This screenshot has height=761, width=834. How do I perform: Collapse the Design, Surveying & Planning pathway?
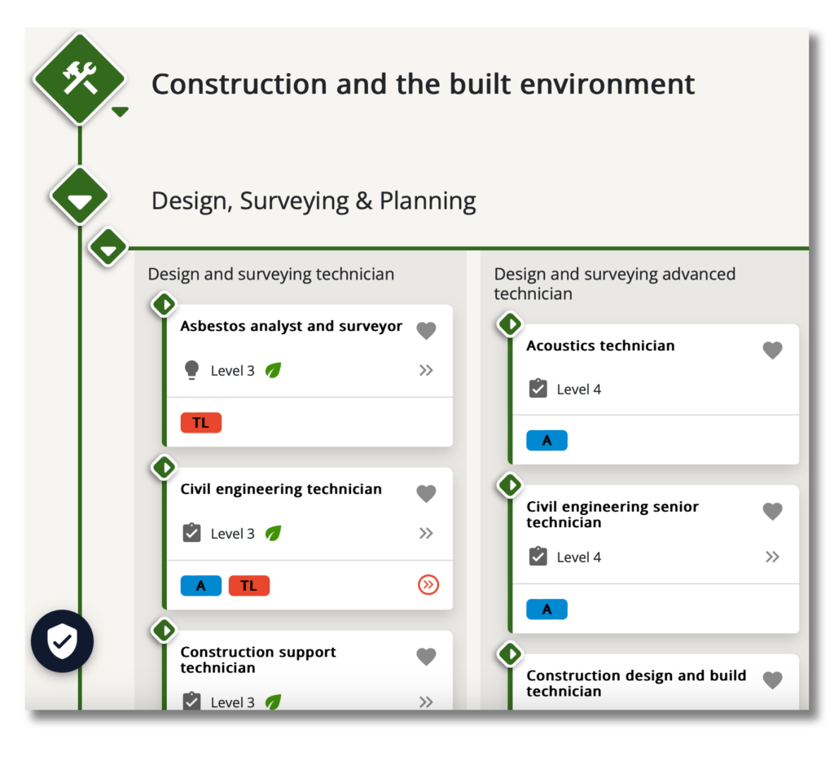pos(79,198)
